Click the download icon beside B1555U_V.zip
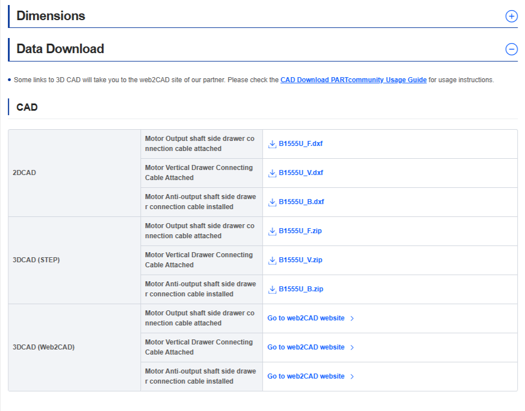Image resolution: width=525 pixels, height=411 pixels. [272, 261]
